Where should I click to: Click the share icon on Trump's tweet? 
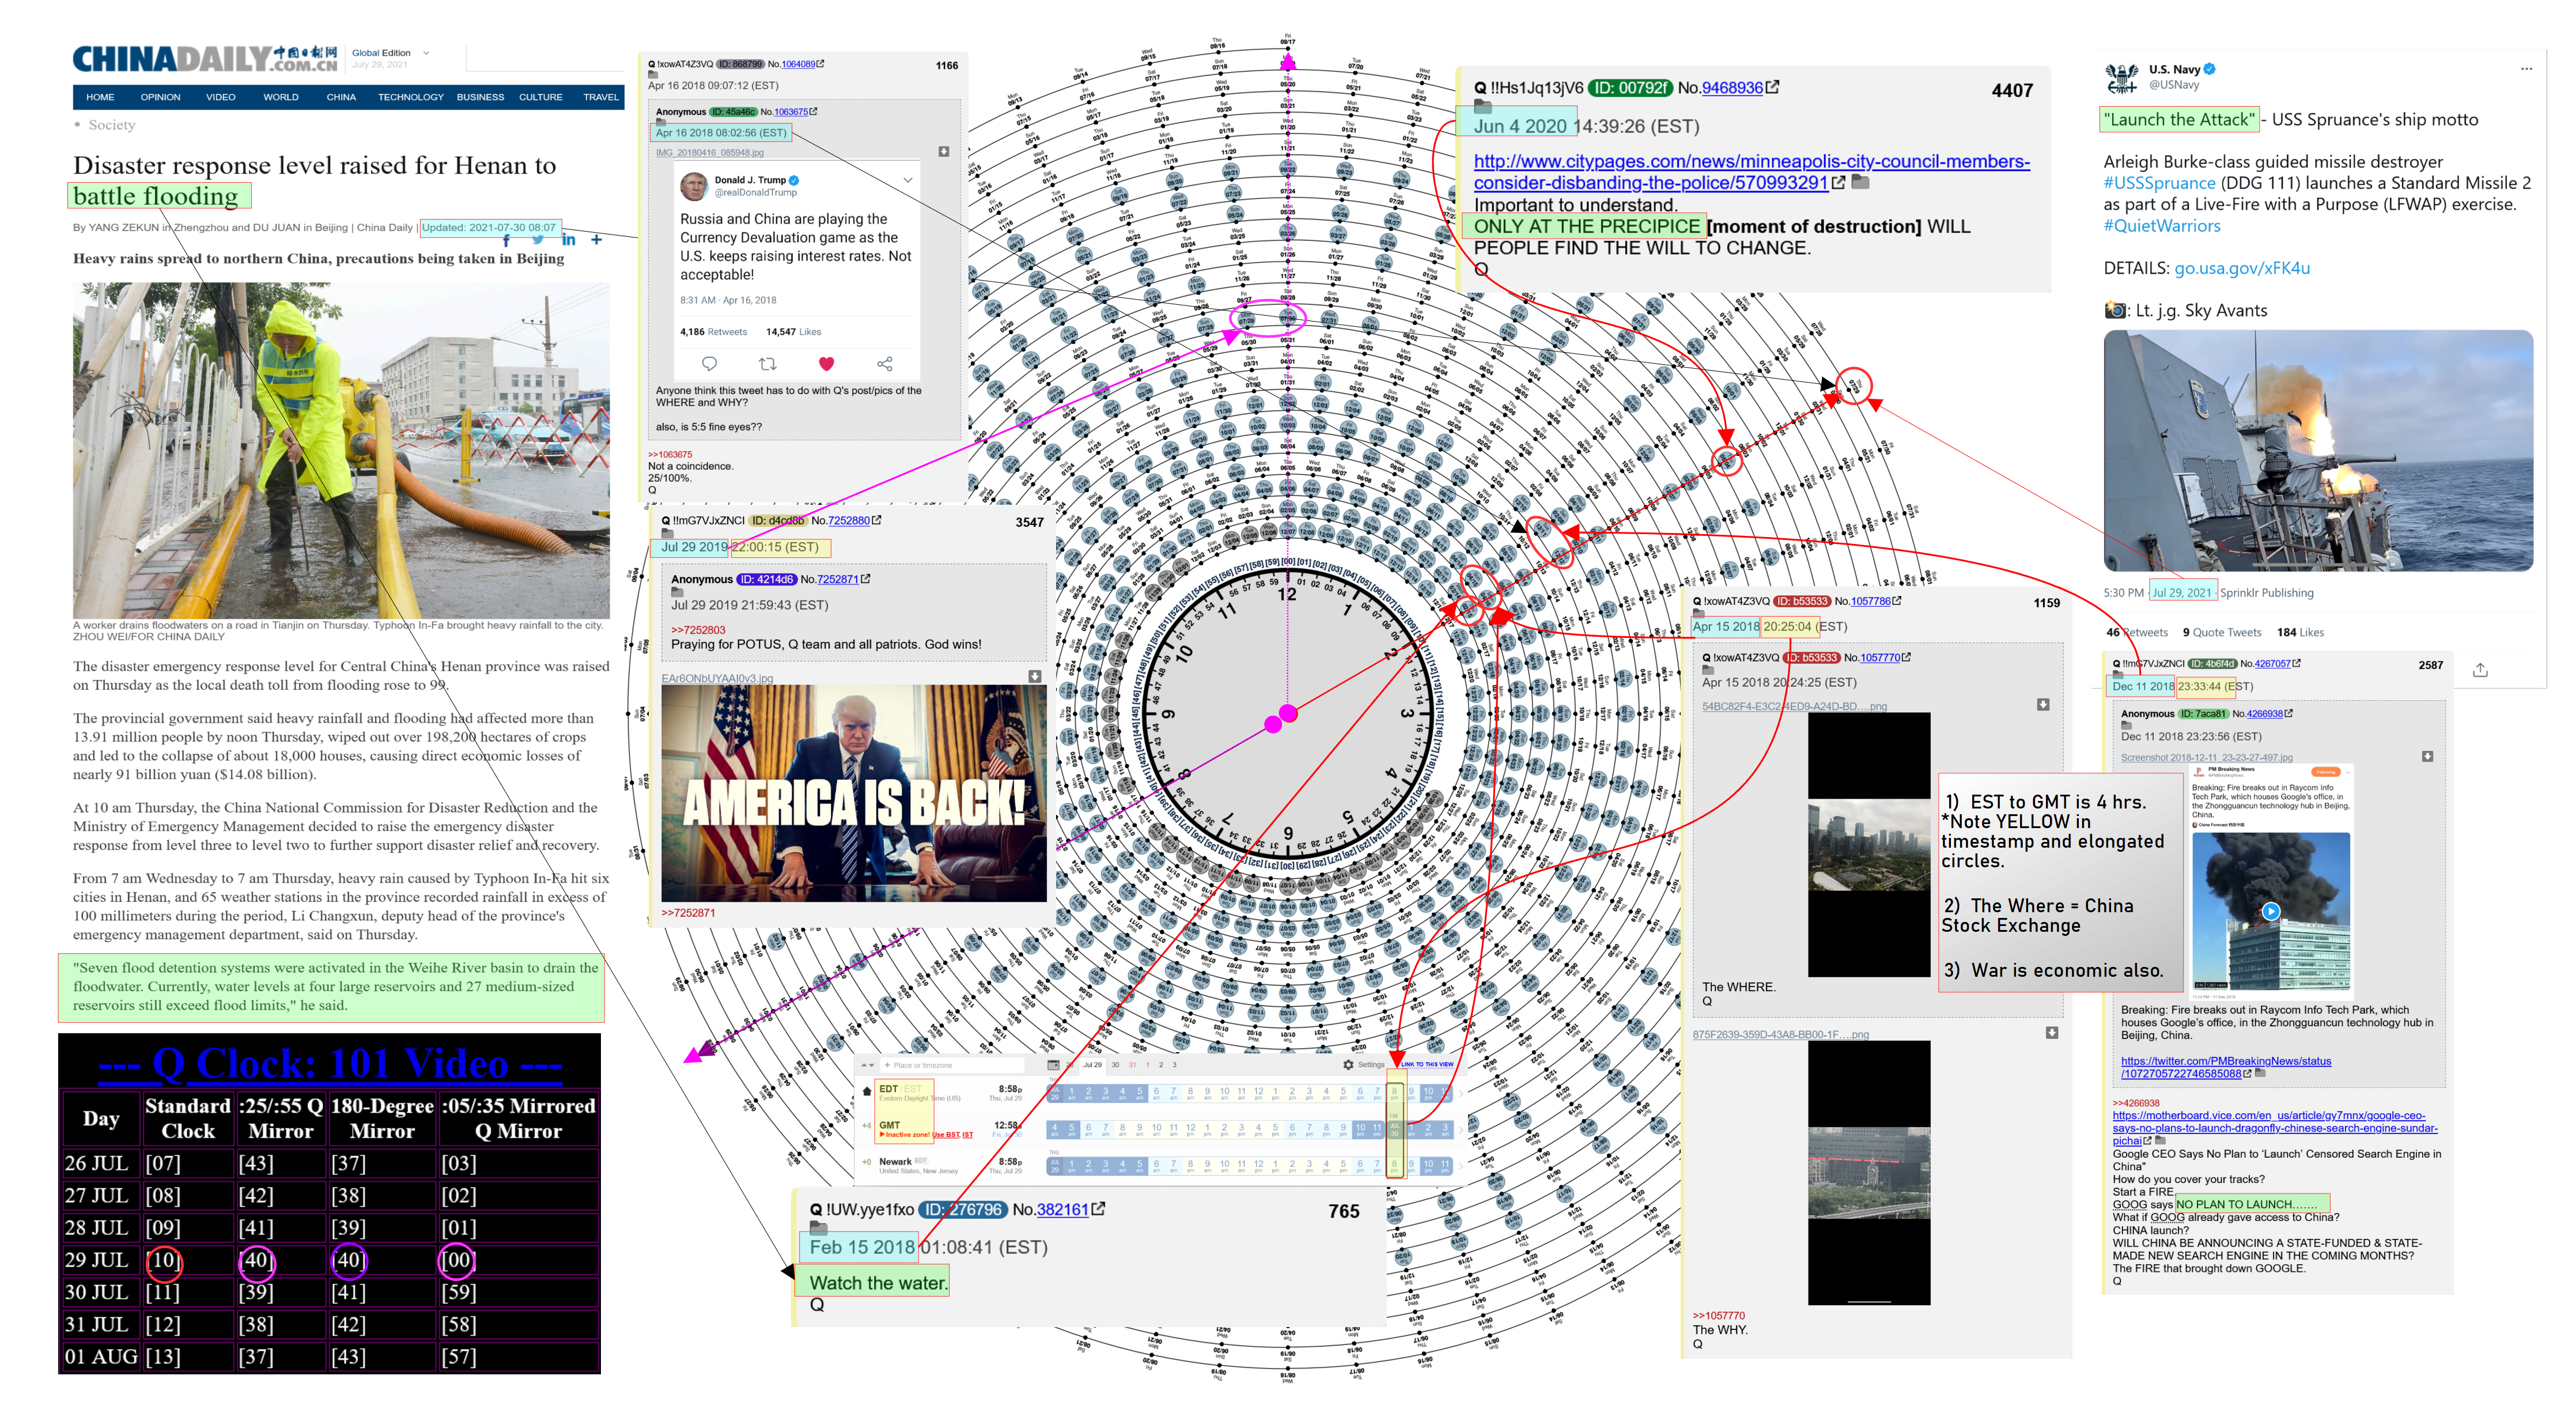click(x=885, y=364)
